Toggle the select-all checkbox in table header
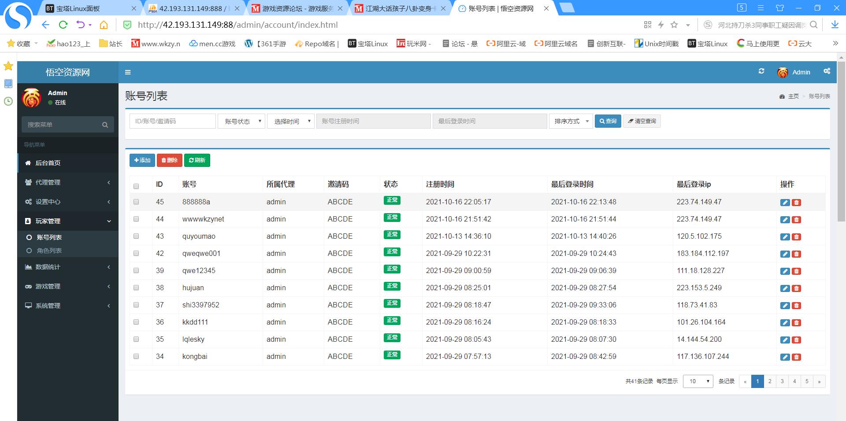The image size is (846, 421). (136, 186)
